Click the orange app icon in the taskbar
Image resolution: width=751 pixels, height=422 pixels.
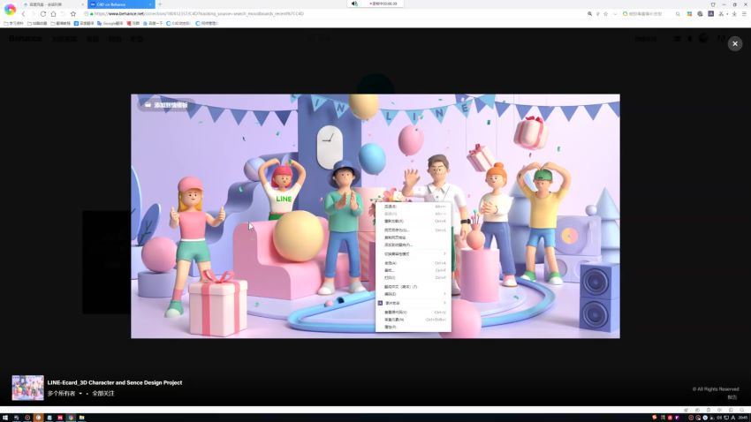[38, 418]
